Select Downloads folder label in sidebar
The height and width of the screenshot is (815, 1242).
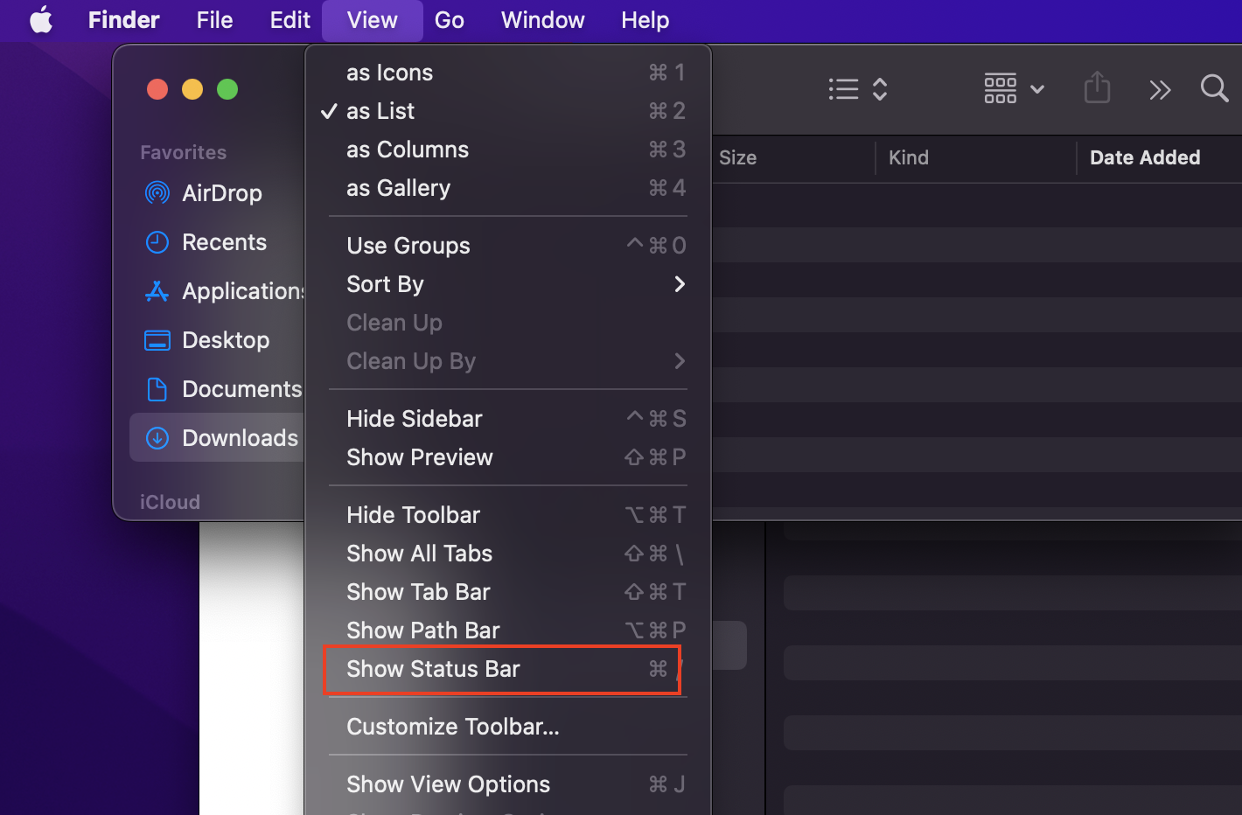coord(240,438)
